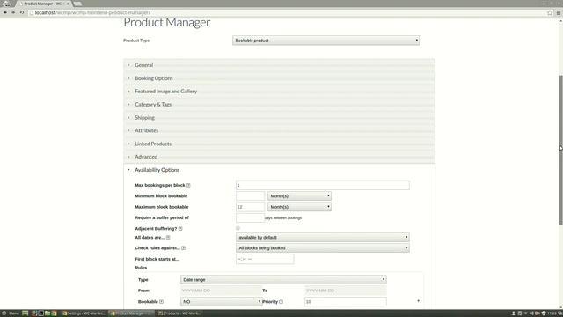Open the Menu button in the taskbar
This screenshot has width=563, height=317.
click(x=11, y=313)
